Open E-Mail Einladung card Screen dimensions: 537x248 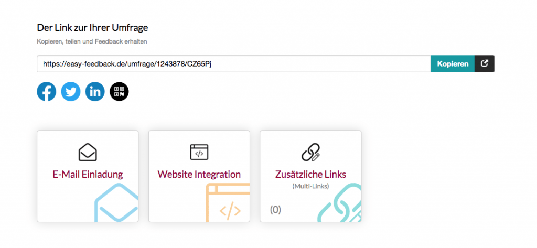click(x=88, y=176)
